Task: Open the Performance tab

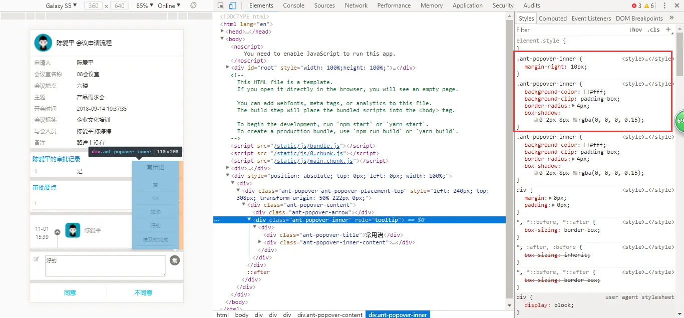Action: [394, 6]
